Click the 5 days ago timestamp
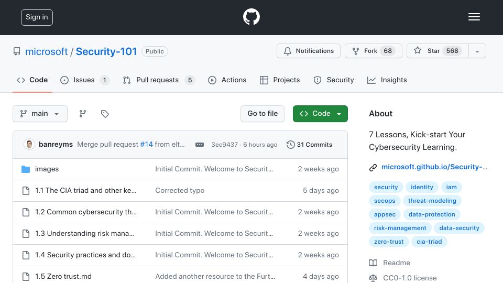This screenshot has width=503, height=283. pyautogui.click(x=321, y=191)
